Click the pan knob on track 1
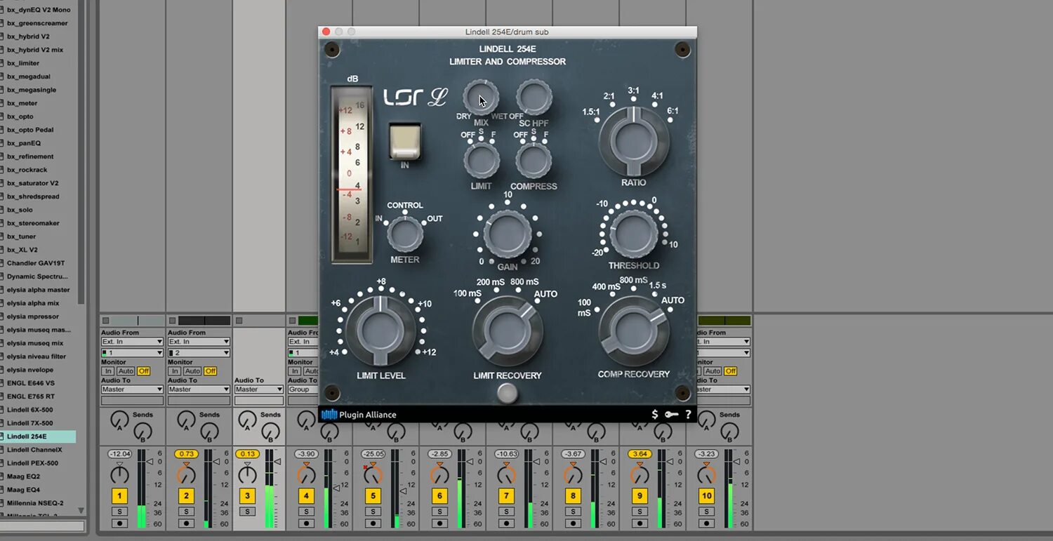The image size is (1053, 541). point(119,475)
